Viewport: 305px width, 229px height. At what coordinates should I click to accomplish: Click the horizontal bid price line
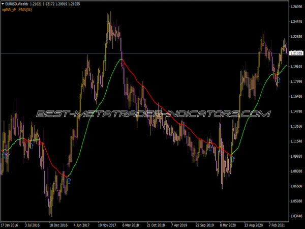point(152,53)
